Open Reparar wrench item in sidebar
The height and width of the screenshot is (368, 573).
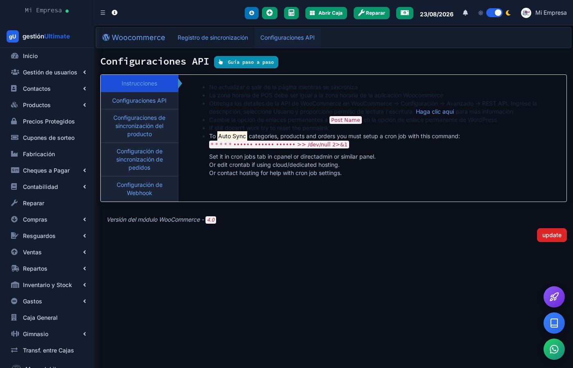pyautogui.click(x=47, y=203)
